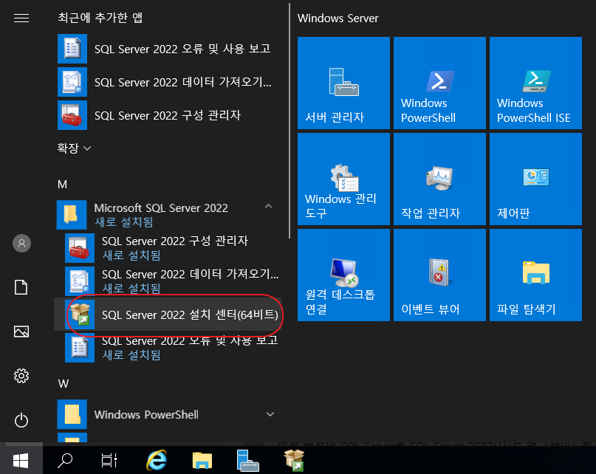Open the Documents sidebar icon
596x474 pixels.
pos(21,287)
